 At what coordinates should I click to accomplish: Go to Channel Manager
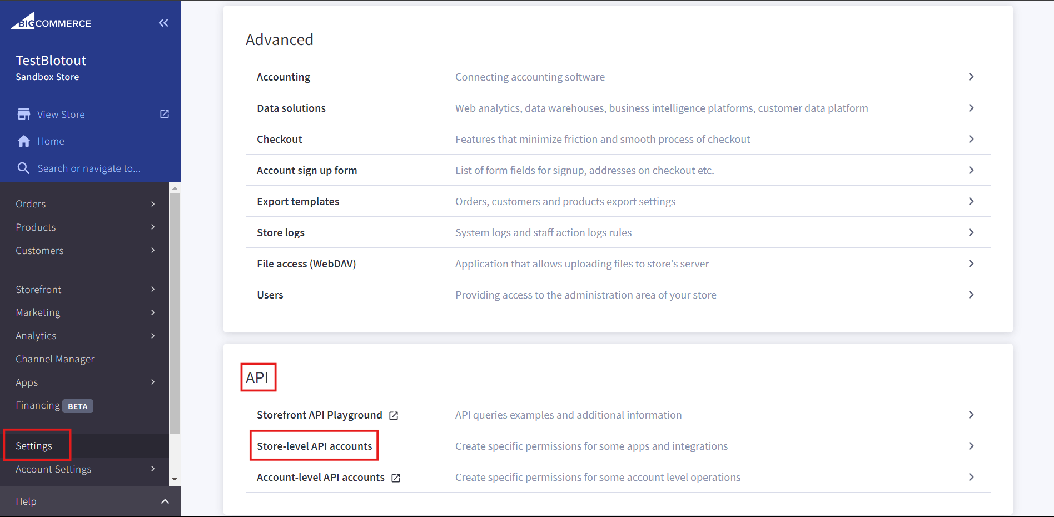(x=55, y=359)
